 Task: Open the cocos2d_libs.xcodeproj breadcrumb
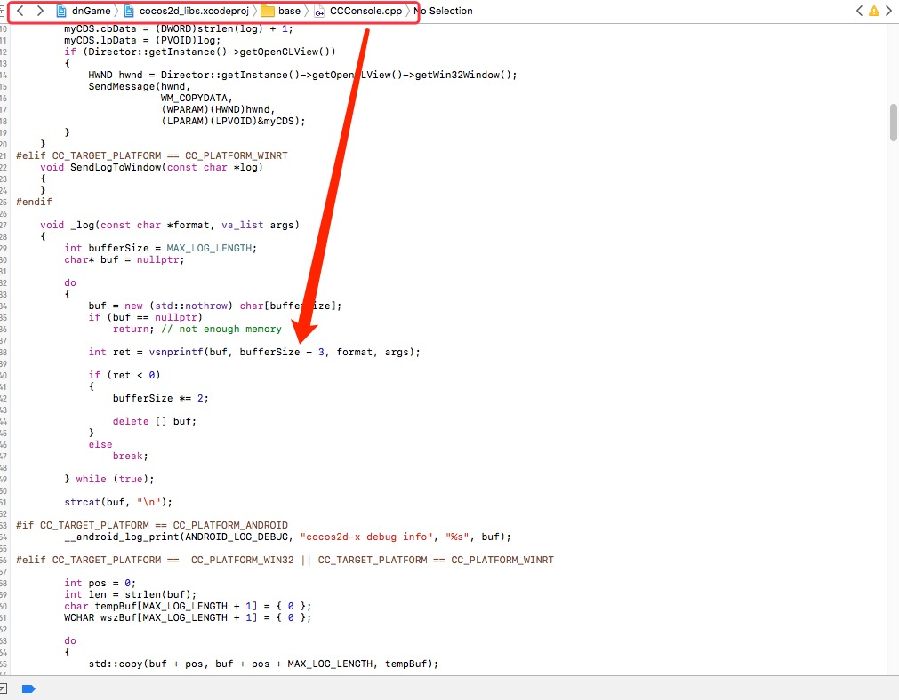point(194,11)
